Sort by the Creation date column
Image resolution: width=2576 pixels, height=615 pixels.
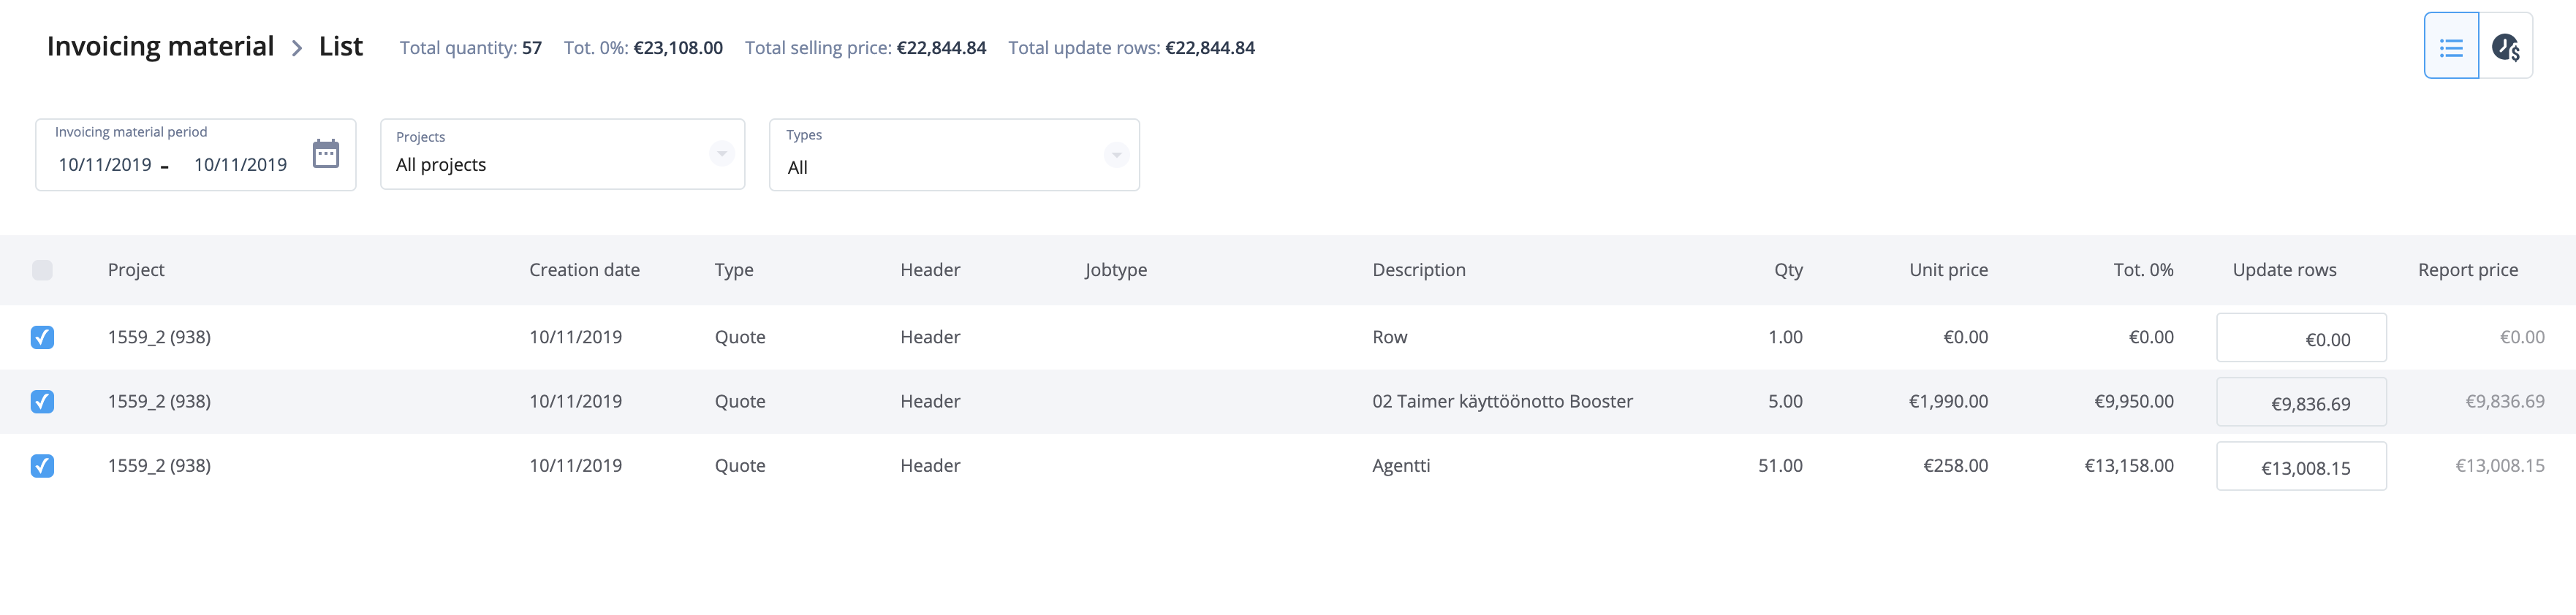tap(584, 270)
